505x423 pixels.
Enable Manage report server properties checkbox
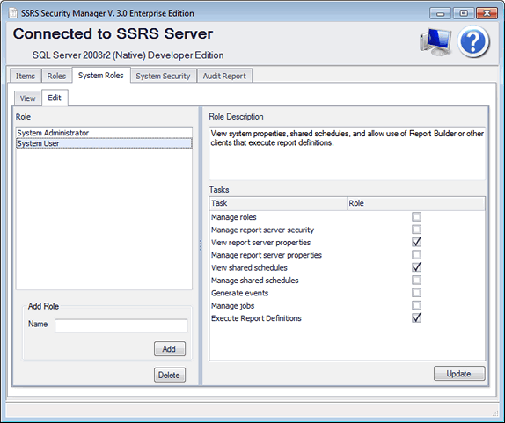click(416, 255)
